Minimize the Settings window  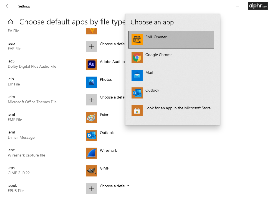pyautogui.click(x=238, y=6)
